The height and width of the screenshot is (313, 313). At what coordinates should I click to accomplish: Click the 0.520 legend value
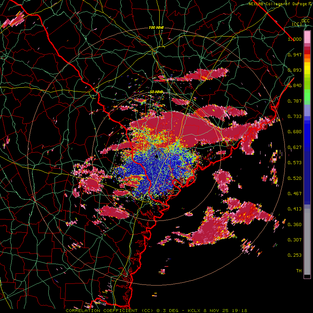(295, 178)
